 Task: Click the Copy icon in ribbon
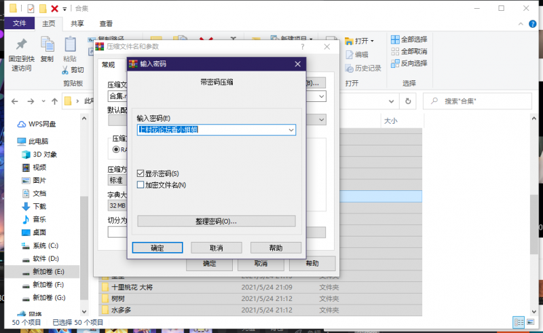47,45
